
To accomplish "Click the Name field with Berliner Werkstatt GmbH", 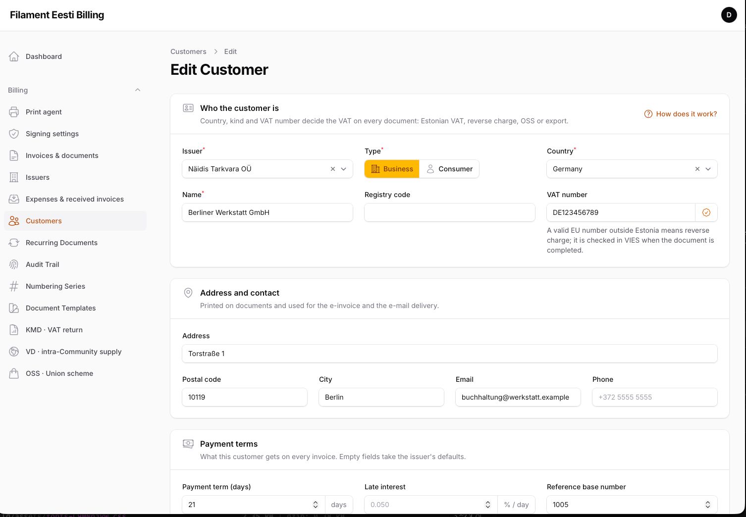I will [267, 212].
